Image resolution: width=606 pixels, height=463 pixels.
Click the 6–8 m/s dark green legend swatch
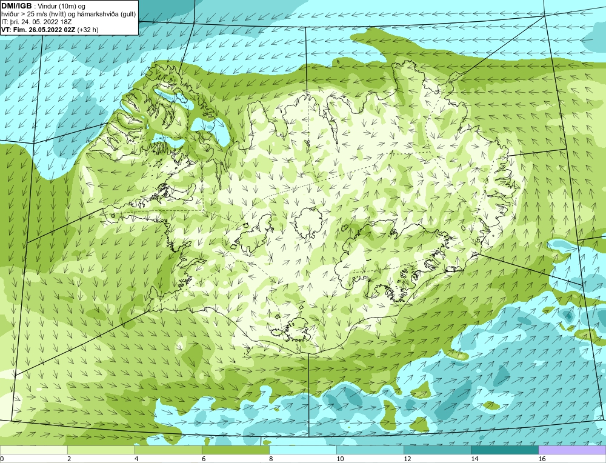tap(235, 450)
